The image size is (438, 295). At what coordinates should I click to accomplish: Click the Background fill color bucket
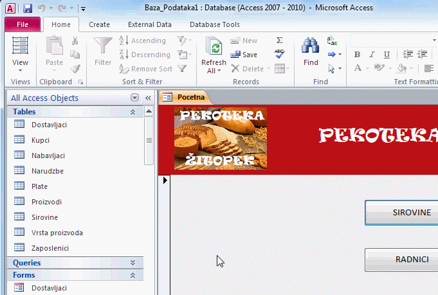point(402,68)
